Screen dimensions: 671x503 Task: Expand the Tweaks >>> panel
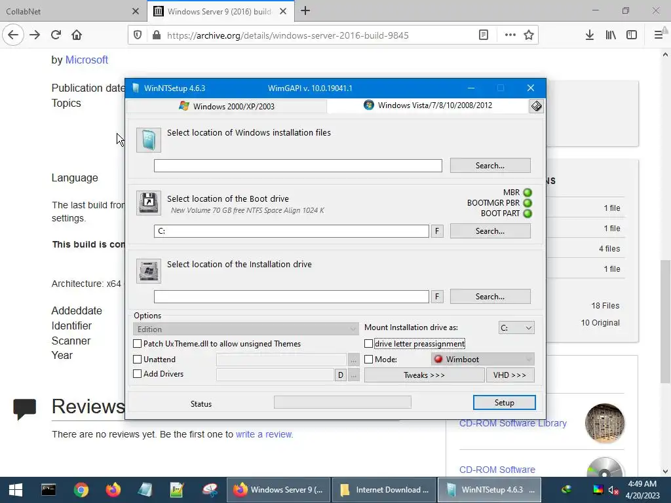(x=424, y=375)
